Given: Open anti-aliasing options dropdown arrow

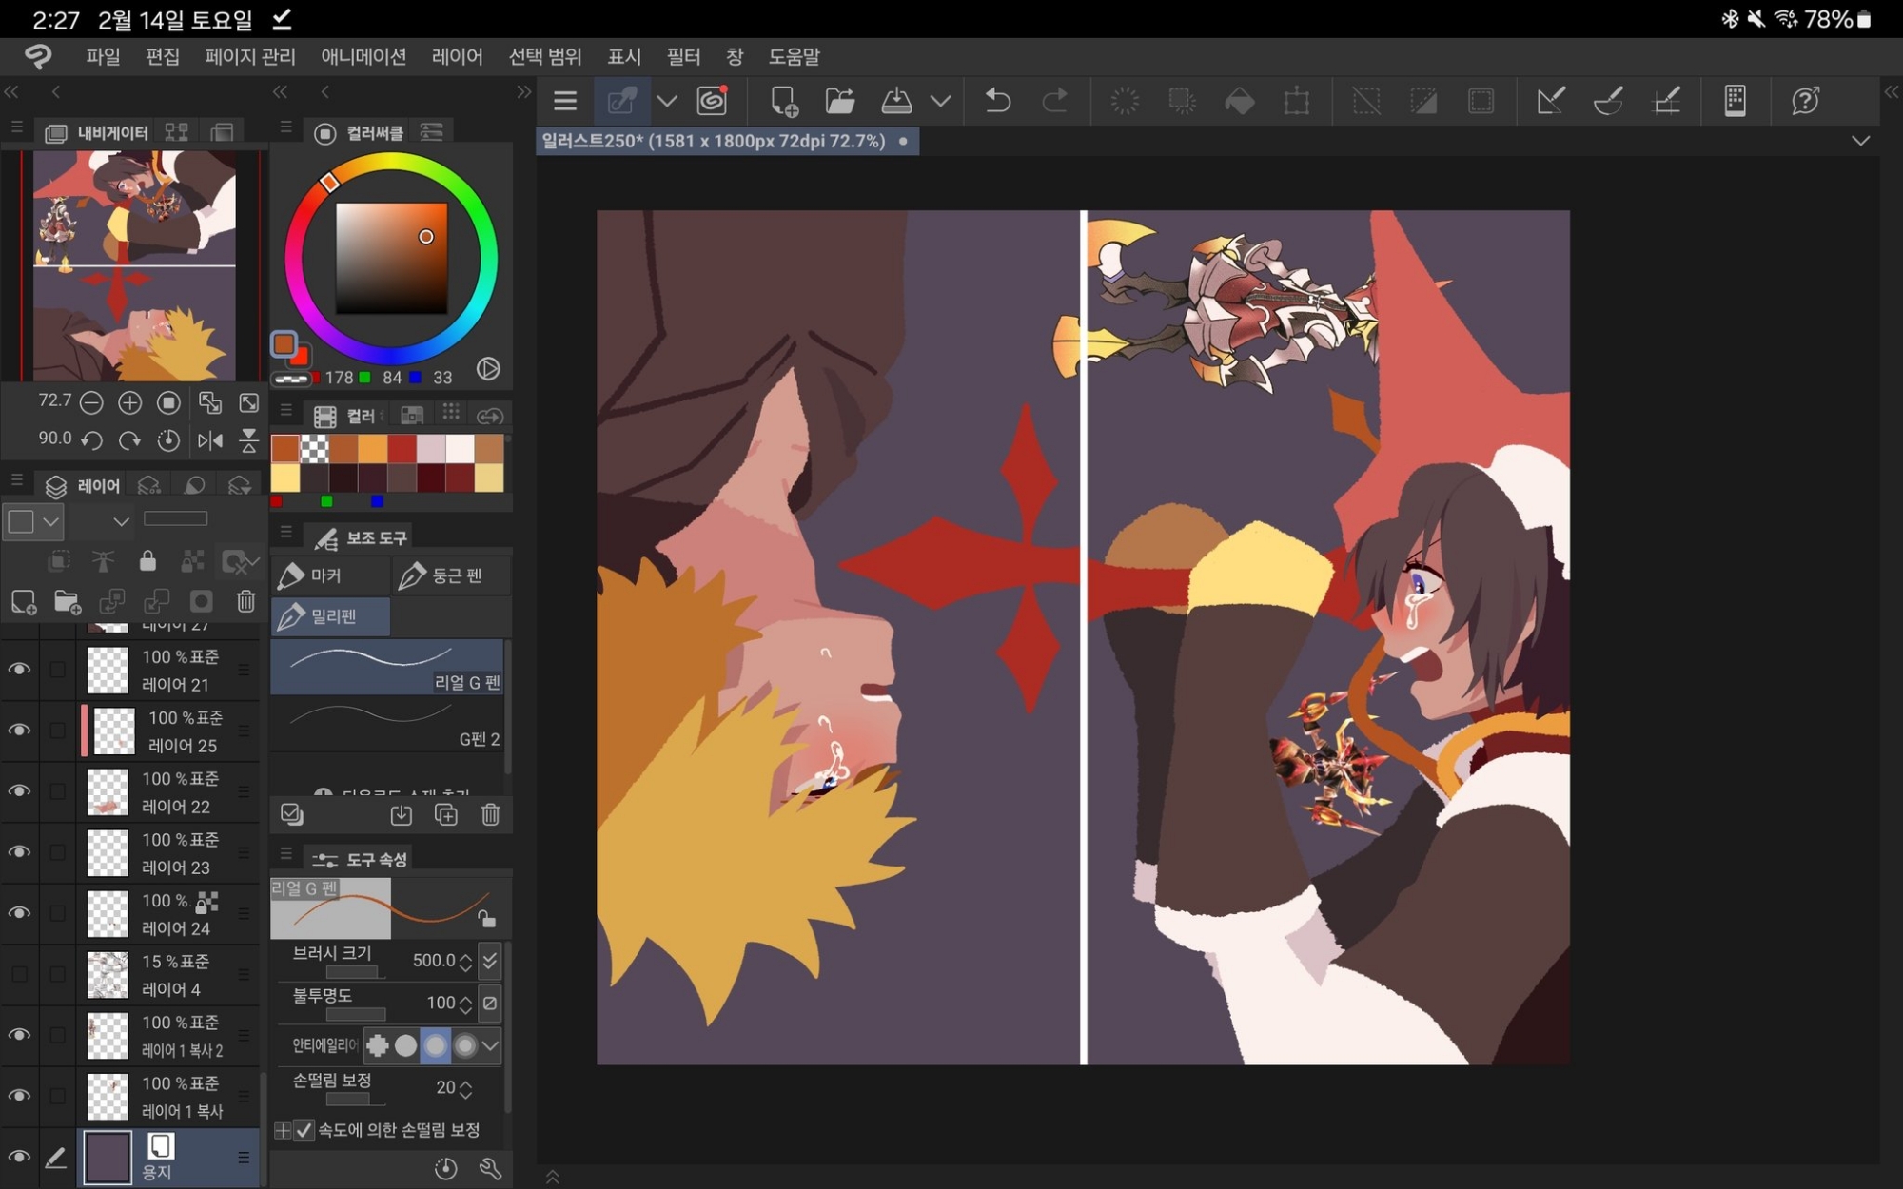Looking at the screenshot, I should click(x=490, y=1045).
